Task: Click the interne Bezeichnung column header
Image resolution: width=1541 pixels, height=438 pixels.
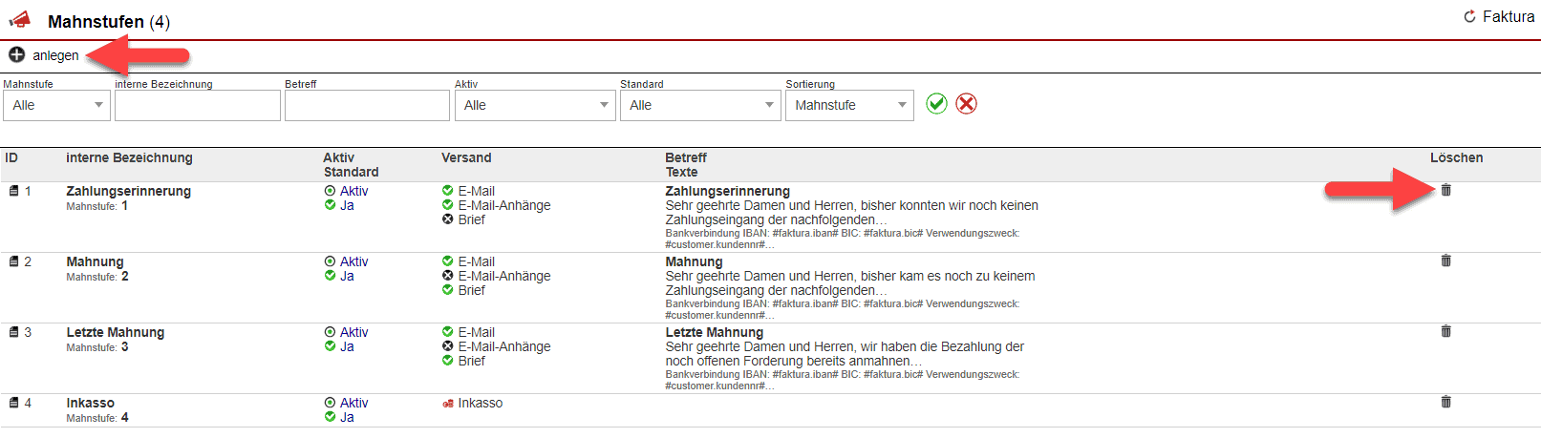Action: click(x=129, y=157)
